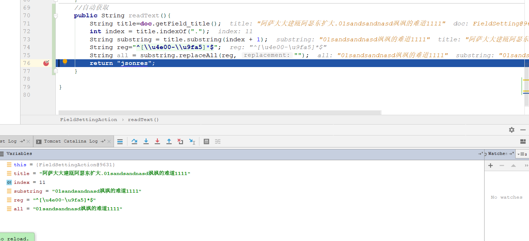Hide debug tool window with minimize dash
The image size is (529, 241).
pyautogui.click(x=523, y=130)
